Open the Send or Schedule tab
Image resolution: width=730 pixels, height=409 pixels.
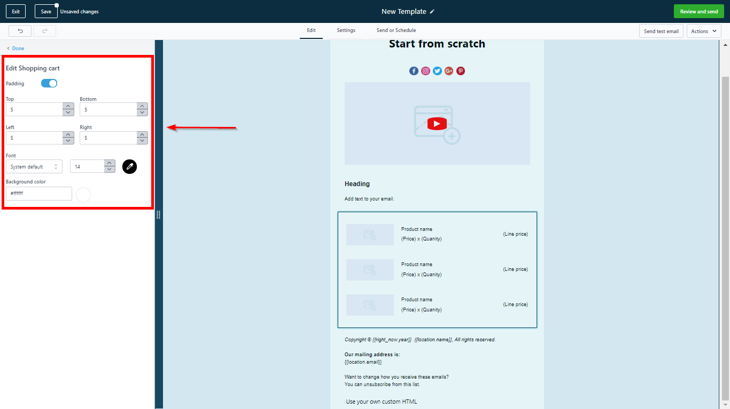[396, 30]
